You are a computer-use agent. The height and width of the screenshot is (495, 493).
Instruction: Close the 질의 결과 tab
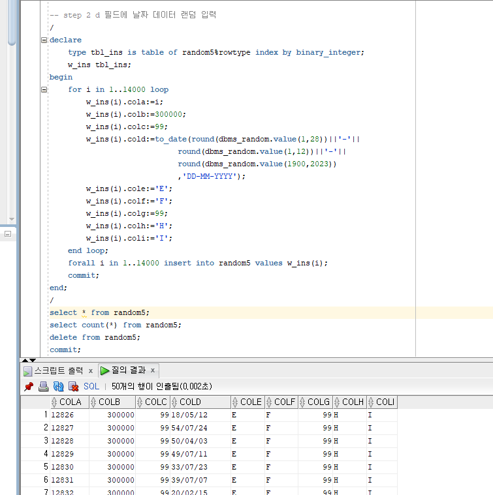[153, 370]
